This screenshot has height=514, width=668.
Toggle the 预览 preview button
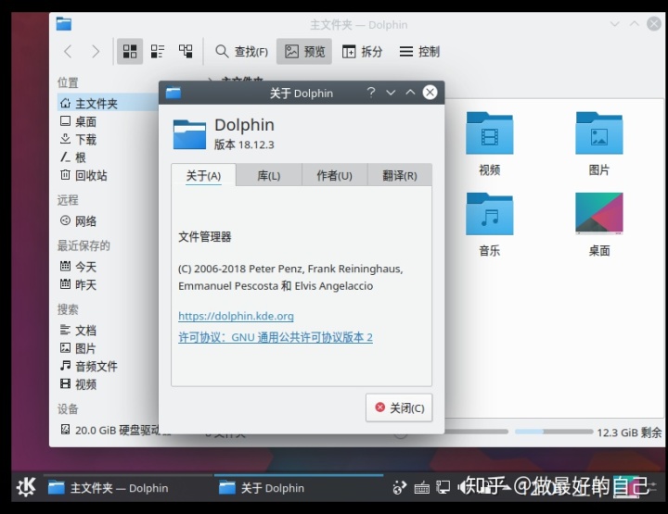304,52
